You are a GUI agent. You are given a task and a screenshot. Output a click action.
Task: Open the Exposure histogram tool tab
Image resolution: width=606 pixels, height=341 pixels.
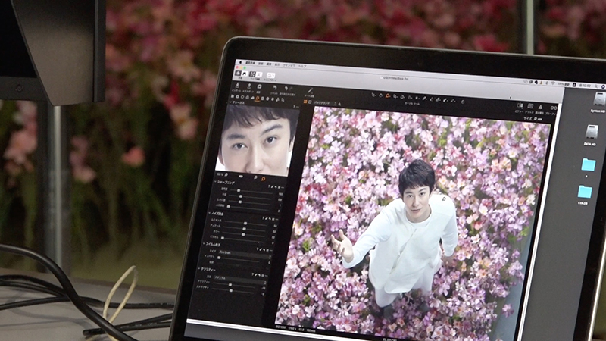pos(252,98)
